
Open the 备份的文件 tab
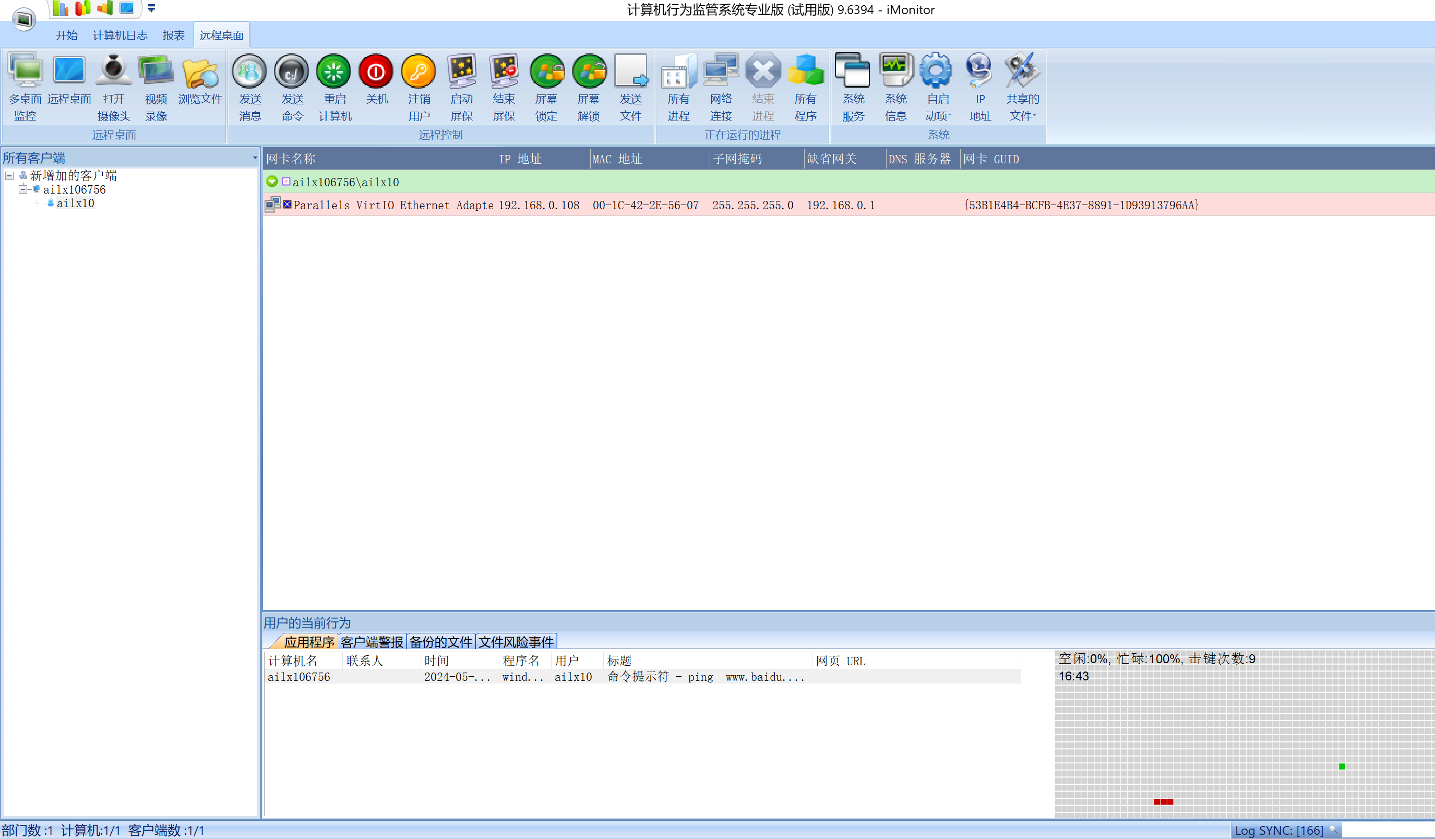pyautogui.click(x=441, y=641)
